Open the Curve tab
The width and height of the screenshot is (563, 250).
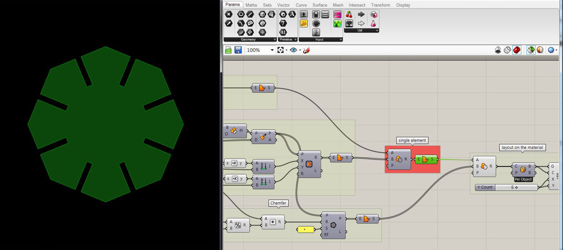[x=301, y=5]
